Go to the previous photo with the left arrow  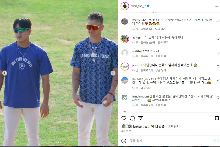point(5,73)
